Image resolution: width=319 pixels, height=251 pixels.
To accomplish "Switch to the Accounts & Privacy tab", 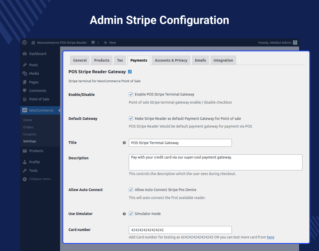I will tap(171, 60).
